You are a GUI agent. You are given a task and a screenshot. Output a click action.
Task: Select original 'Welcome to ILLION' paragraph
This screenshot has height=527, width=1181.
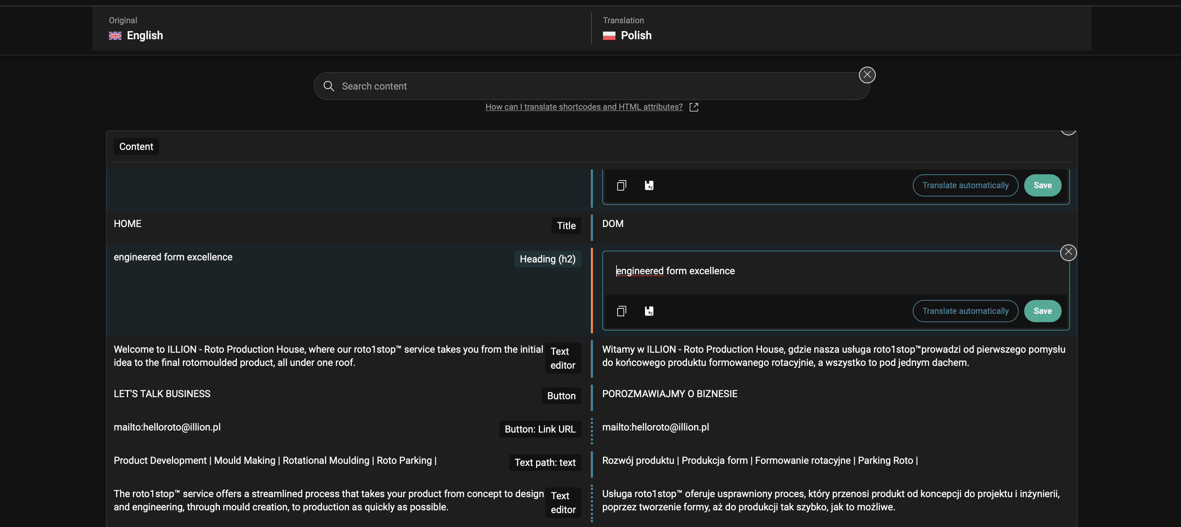click(328, 356)
